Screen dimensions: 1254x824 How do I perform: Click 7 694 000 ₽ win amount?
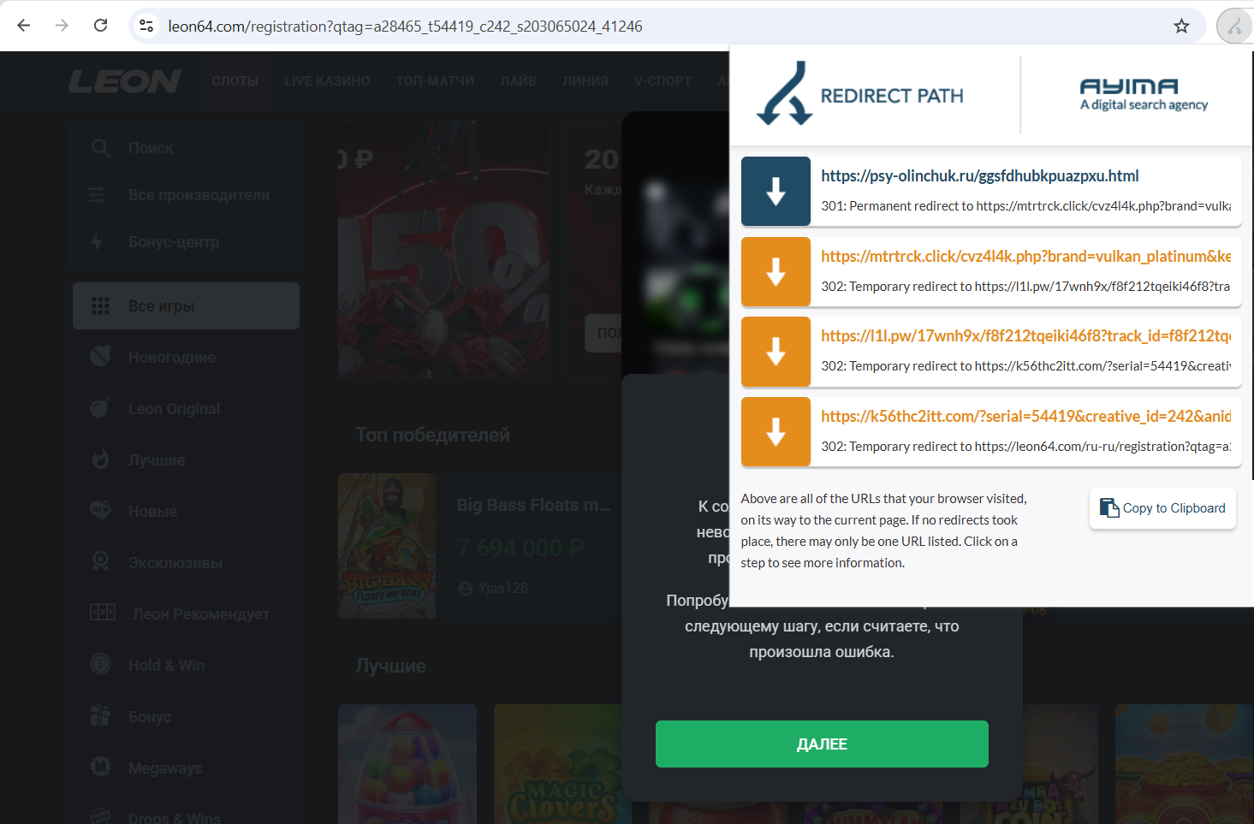520,548
